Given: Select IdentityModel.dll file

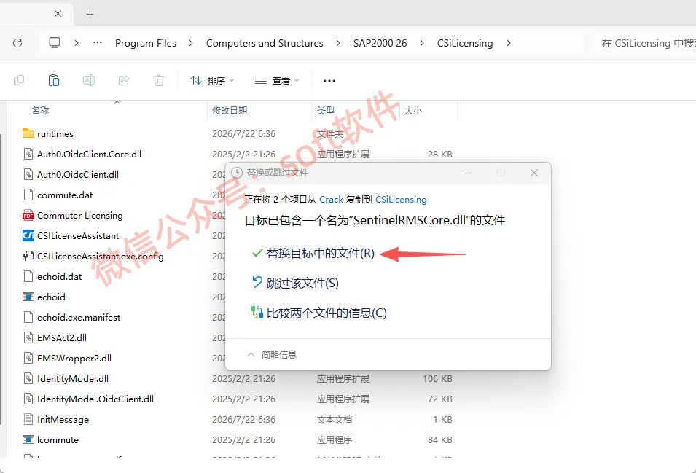Looking at the screenshot, I should [x=73, y=378].
